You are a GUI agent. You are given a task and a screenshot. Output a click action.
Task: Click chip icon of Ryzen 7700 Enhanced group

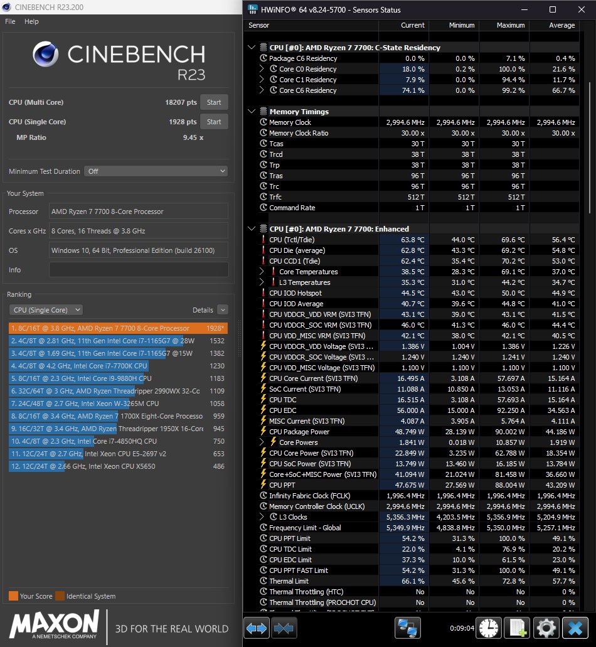click(x=263, y=228)
